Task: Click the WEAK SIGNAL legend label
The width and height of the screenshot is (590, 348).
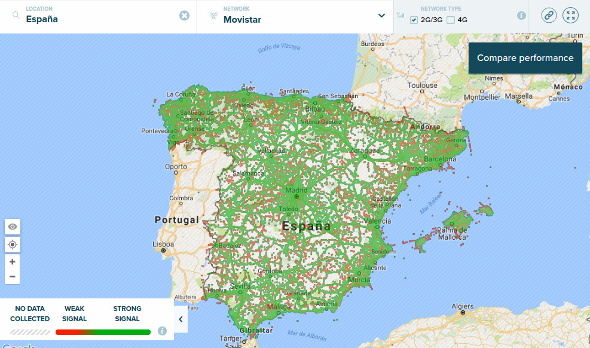Action: tap(75, 313)
